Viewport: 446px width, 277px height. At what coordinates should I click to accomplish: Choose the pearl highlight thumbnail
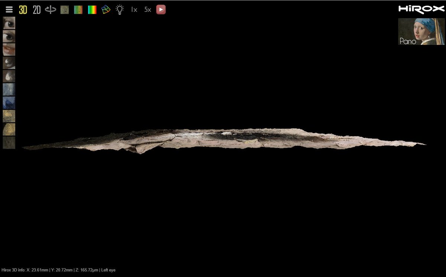[x=9, y=76]
